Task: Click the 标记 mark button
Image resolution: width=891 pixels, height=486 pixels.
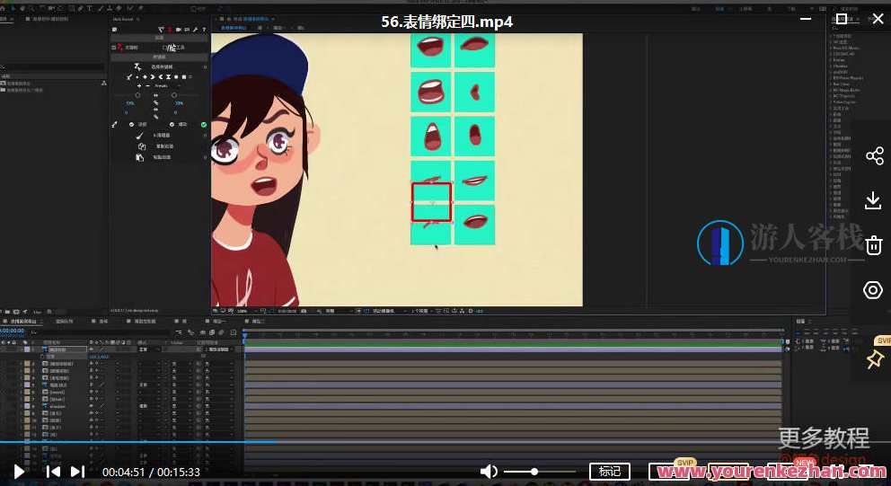Action: tap(610, 471)
